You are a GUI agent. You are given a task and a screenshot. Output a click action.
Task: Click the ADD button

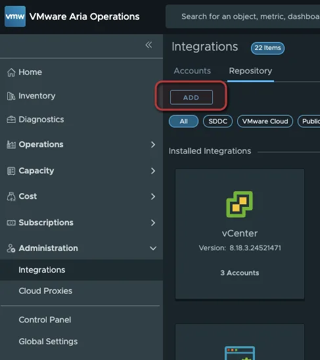tap(191, 97)
